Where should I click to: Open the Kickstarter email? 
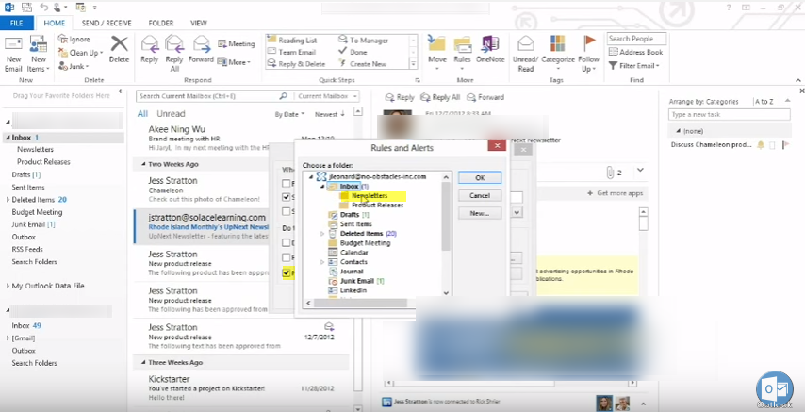240,387
